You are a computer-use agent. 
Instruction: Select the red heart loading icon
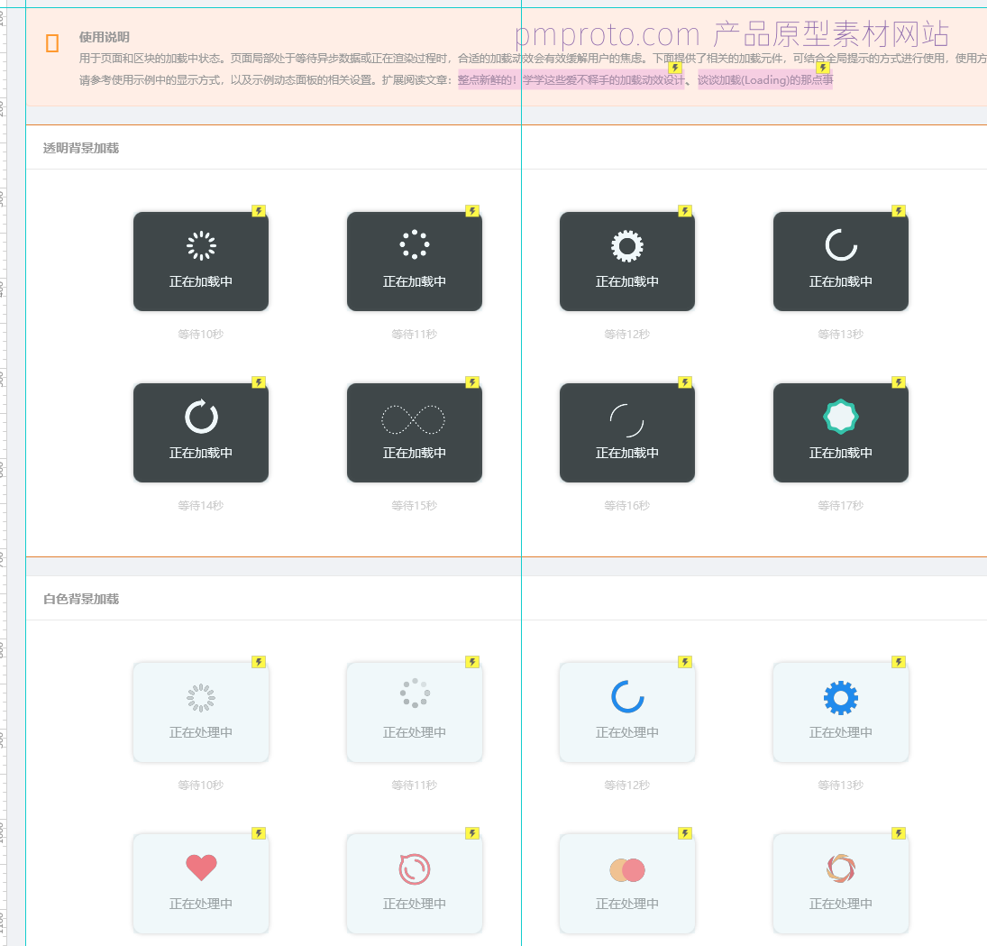tap(201, 868)
